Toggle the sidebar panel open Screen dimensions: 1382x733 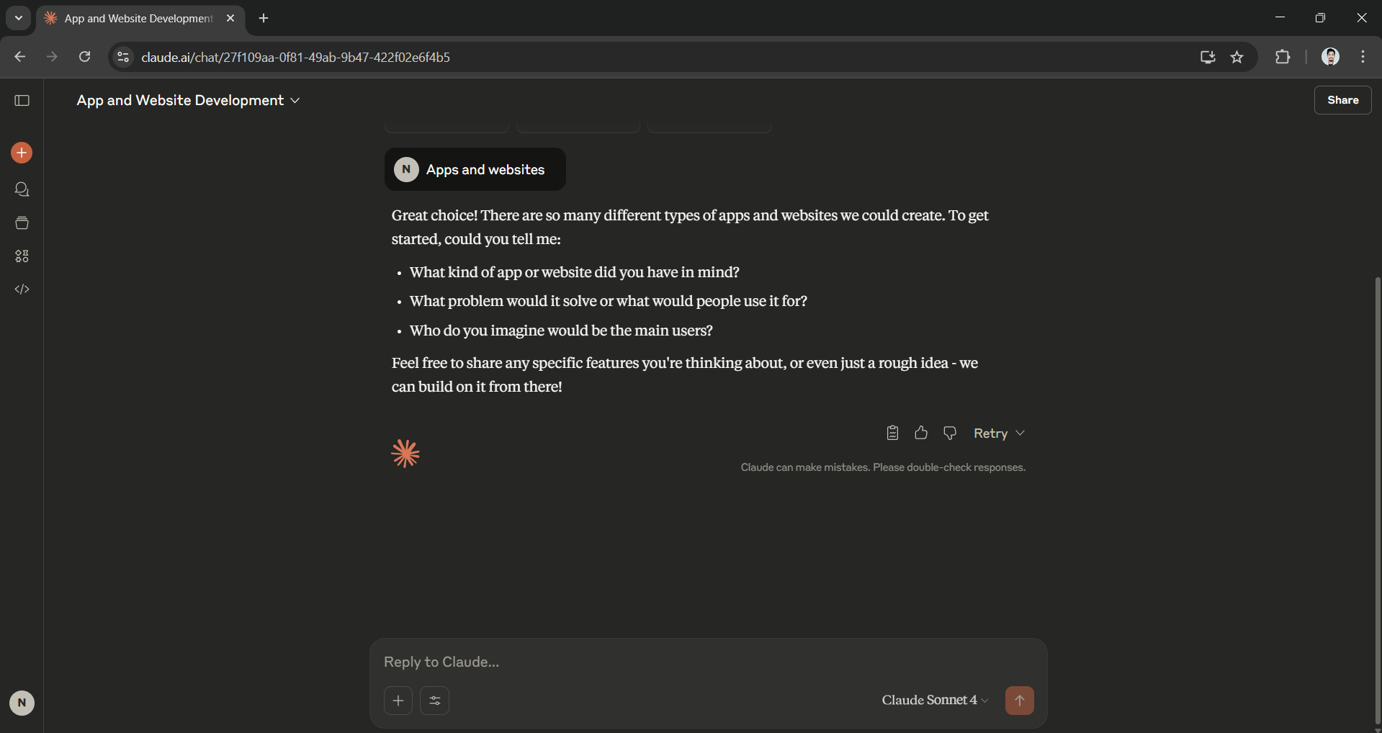pyautogui.click(x=22, y=100)
